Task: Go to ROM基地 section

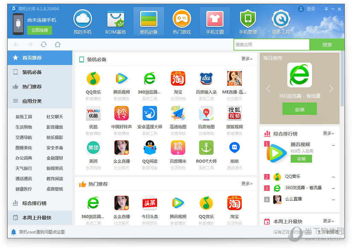Action: (116, 22)
